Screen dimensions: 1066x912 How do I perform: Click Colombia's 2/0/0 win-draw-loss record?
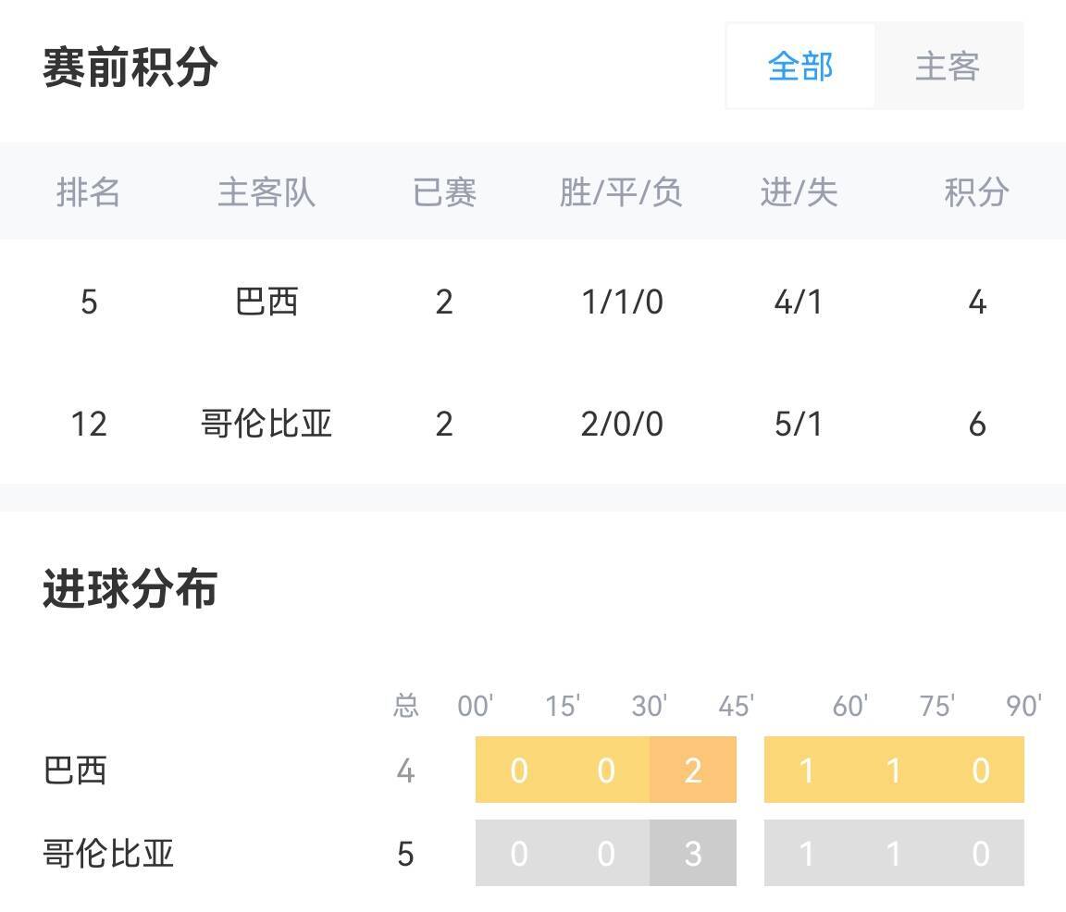coord(622,424)
